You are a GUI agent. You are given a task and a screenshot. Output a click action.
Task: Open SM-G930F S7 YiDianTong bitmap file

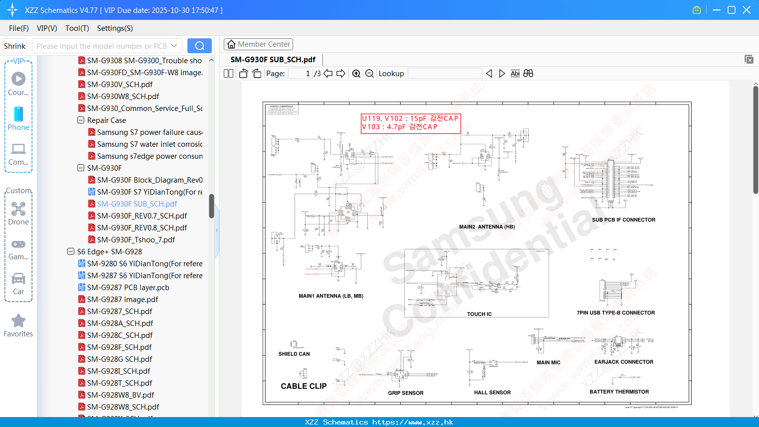[x=146, y=192]
